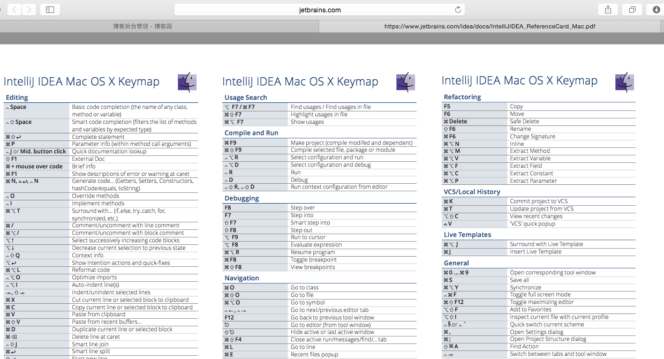Click 'Toggle breakpoint' text
The width and height of the screenshot is (664, 359).
point(314,260)
